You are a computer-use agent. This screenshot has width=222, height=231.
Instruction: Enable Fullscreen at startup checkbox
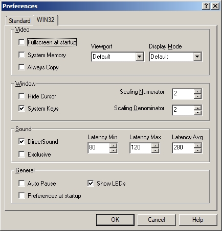(x=21, y=42)
